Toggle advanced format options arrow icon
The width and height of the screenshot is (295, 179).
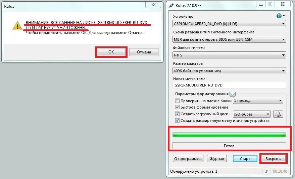click(x=233, y=94)
